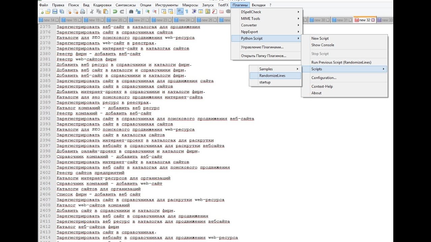Open the Синтаксисы menu
Screen dimensions: 431x242
(x=126, y=5)
